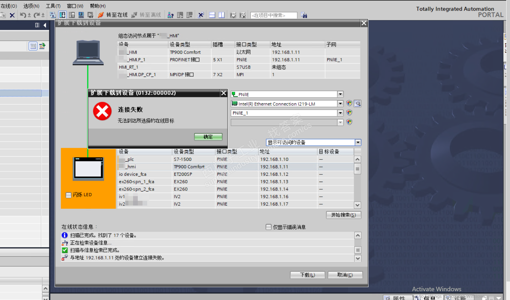Collapse the project tree with the left arrow
The height and width of the screenshot is (300, 510).
[45, 25]
